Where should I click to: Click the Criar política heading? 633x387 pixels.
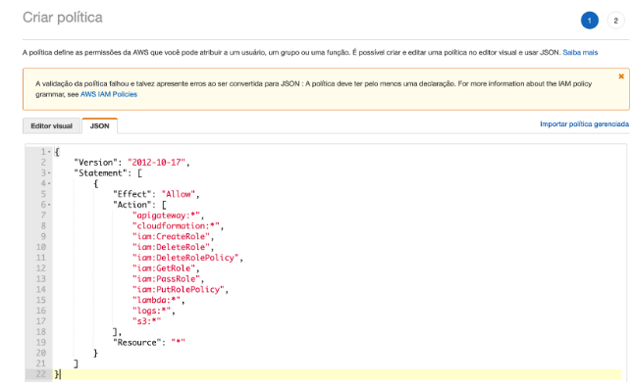tap(63, 18)
